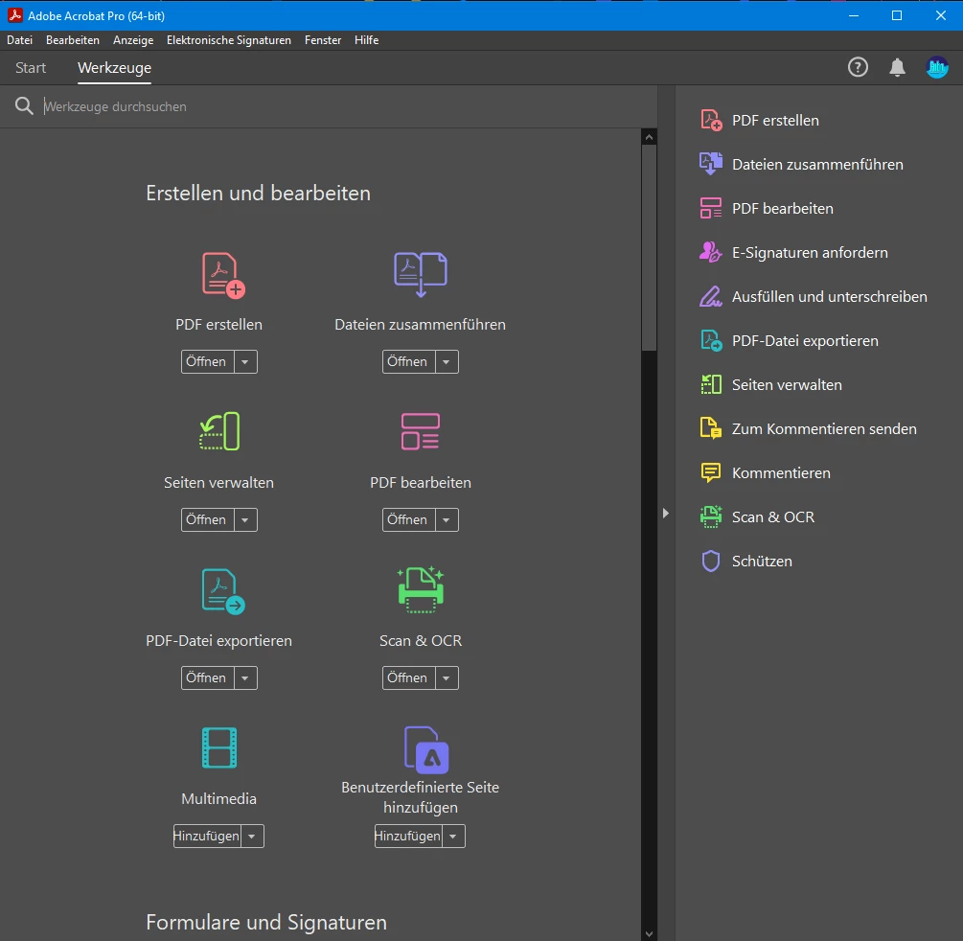Open PDF-Datei exportieren icon in right sidebar
The image size is (963, 941).
(x=711, y=340)
